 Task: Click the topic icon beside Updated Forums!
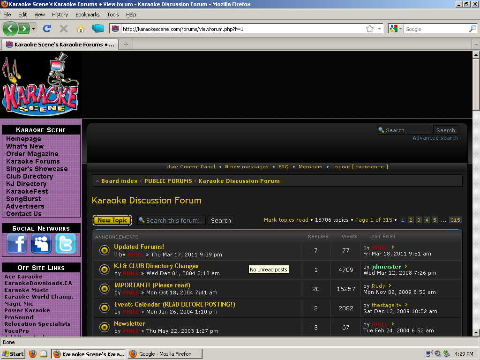click(x=105, y=251)
